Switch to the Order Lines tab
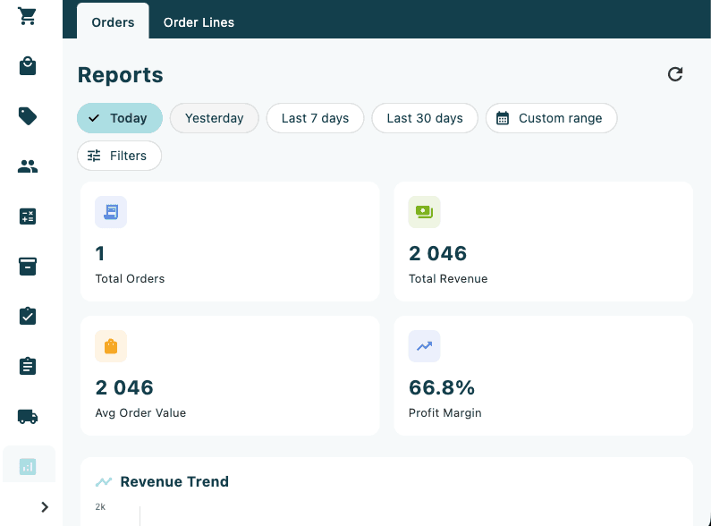Image resolution: width=711 pixels, height=526 pixels. pos(199,22)
